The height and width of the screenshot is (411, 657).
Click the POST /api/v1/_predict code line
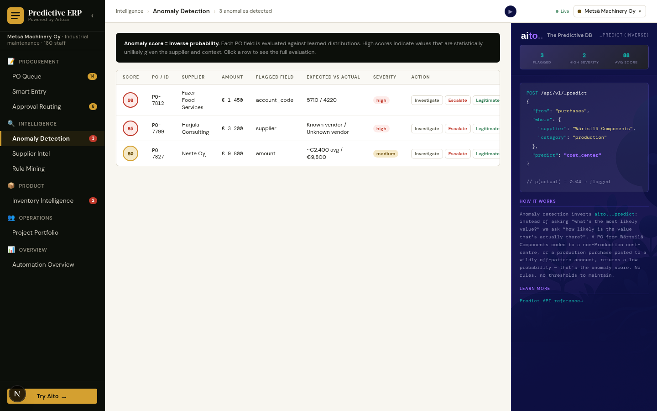pyautogui.click(x=557, y=93)
